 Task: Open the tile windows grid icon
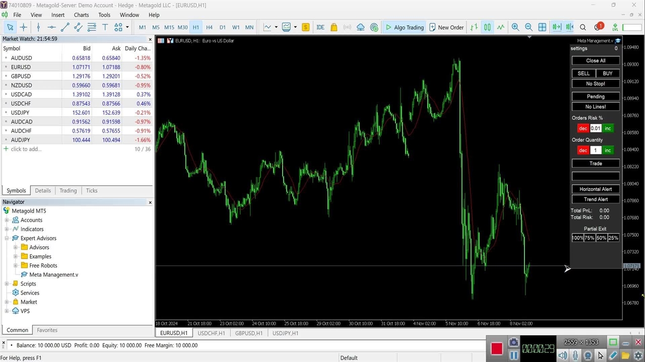542,27
